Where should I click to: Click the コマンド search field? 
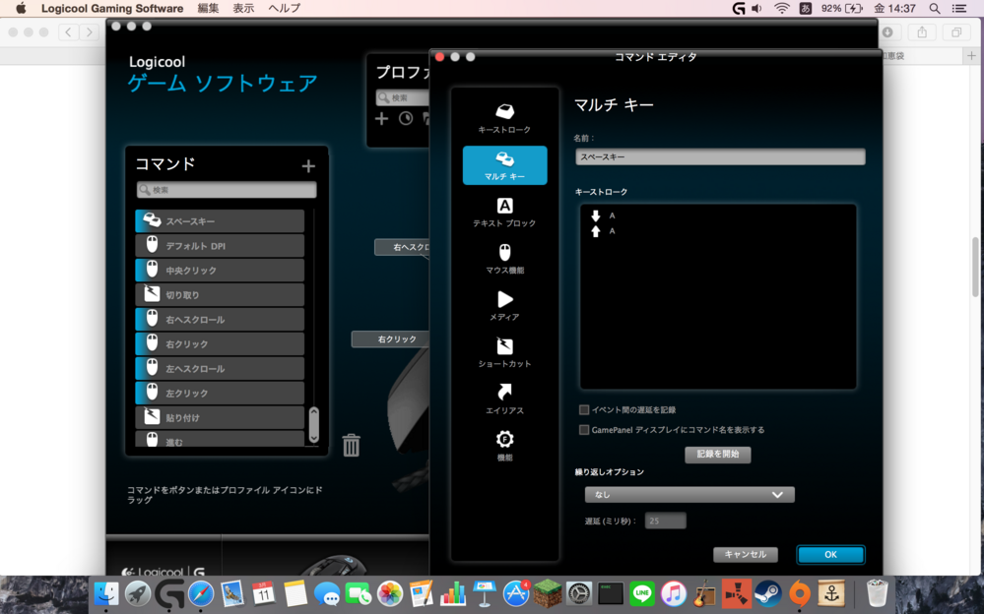tap(227, 189)
